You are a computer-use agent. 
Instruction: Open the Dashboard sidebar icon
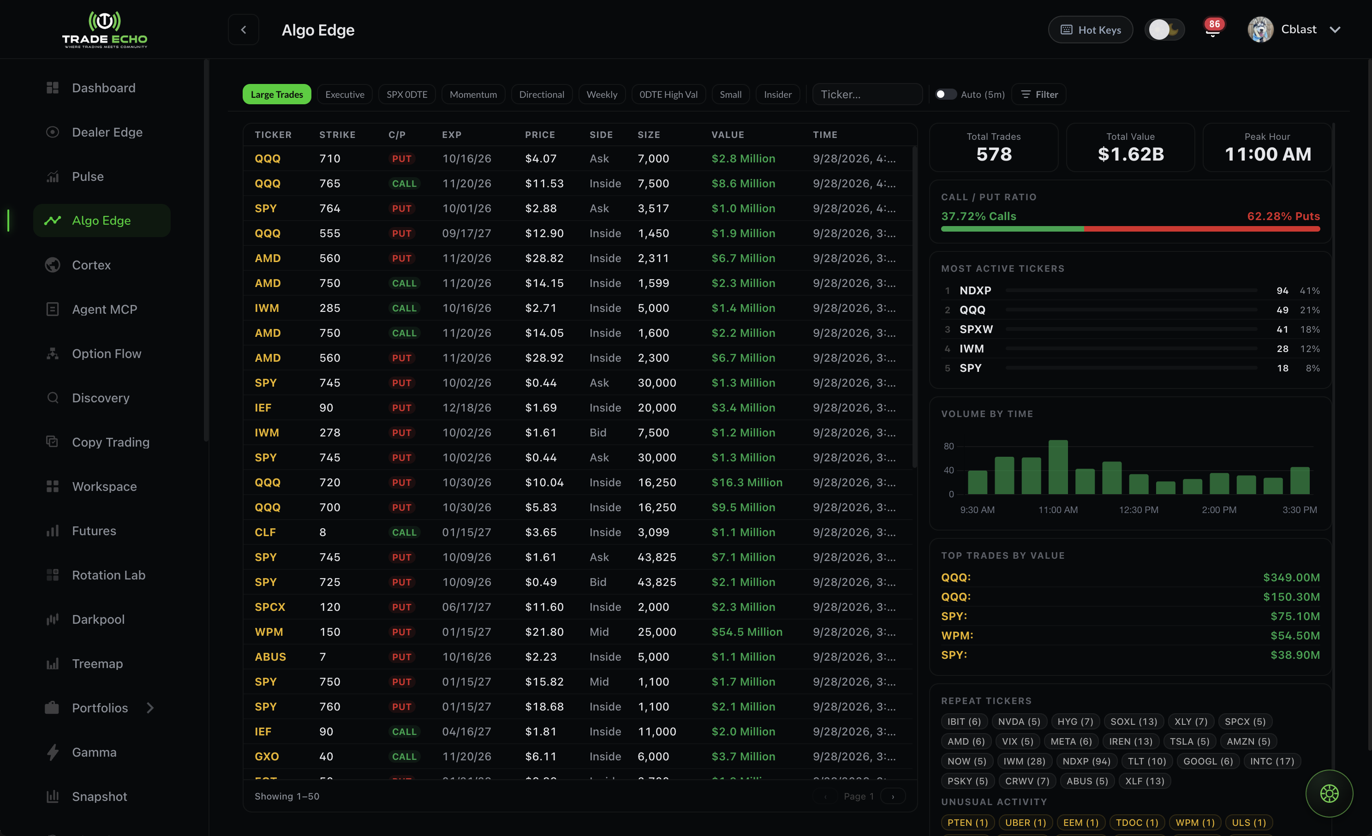coord(52,88)
